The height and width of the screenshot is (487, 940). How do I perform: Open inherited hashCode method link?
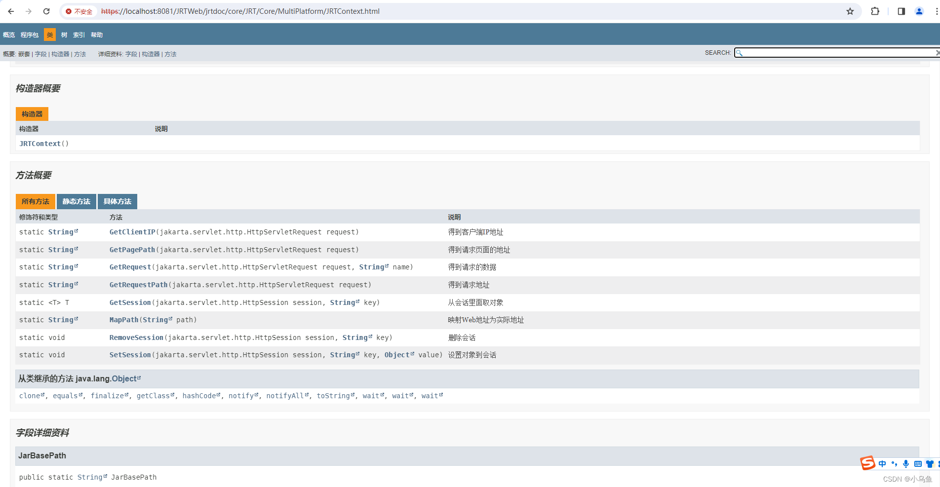point(201,396)
